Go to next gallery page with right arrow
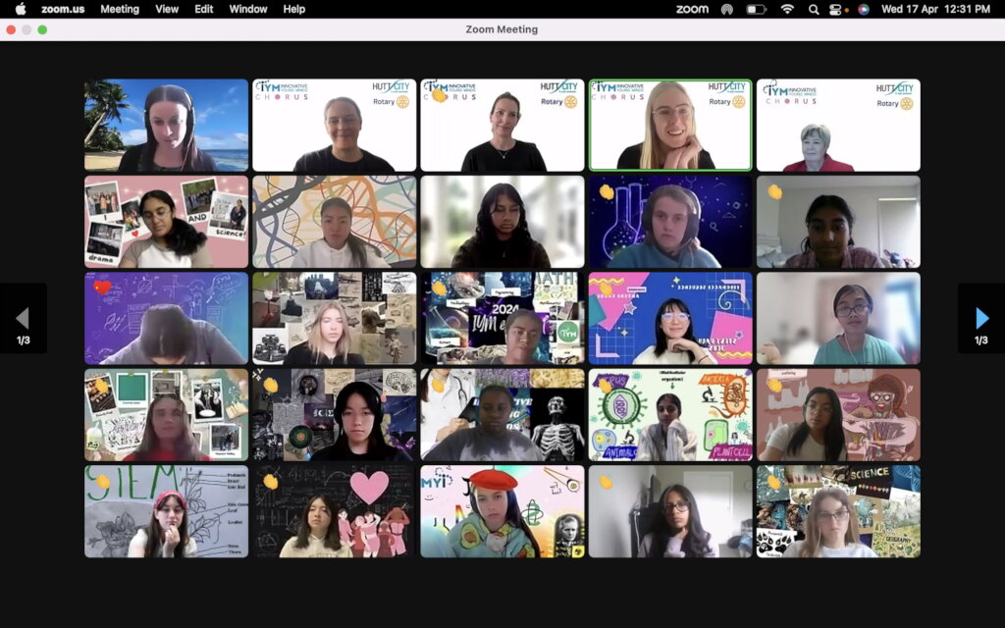1005x628 pixels. (x=981, y=319)
